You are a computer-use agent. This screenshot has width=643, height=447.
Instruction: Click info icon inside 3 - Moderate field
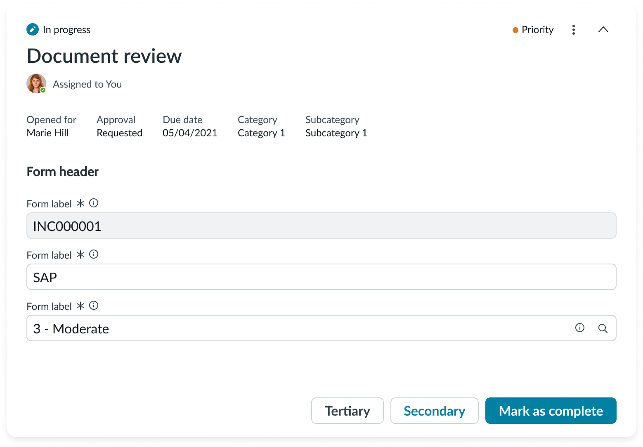[579, 328]
